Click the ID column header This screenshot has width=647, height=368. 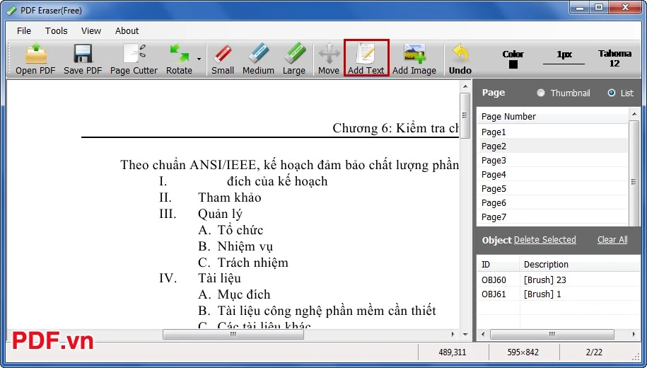pyautogui.click(x=499, y=265)
